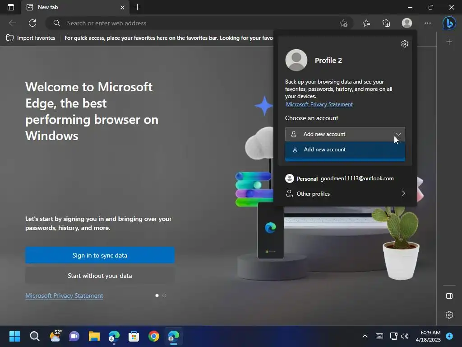Click the profile avatar in toolbar

click(x=407, y=23)
